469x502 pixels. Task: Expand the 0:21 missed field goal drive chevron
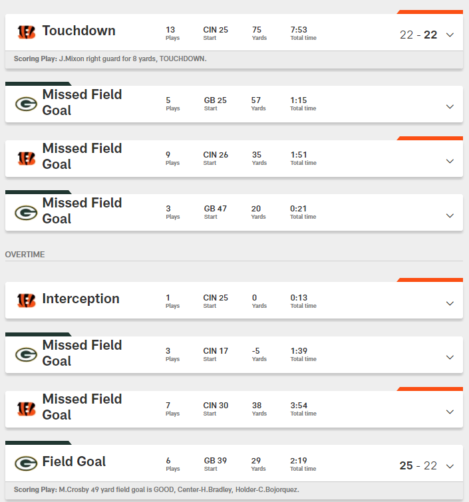click(450, 215)
